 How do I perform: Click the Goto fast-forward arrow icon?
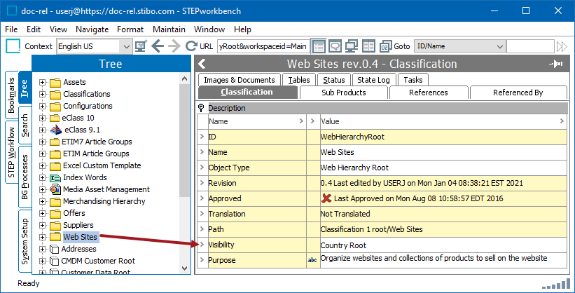(x=562, y=46)
